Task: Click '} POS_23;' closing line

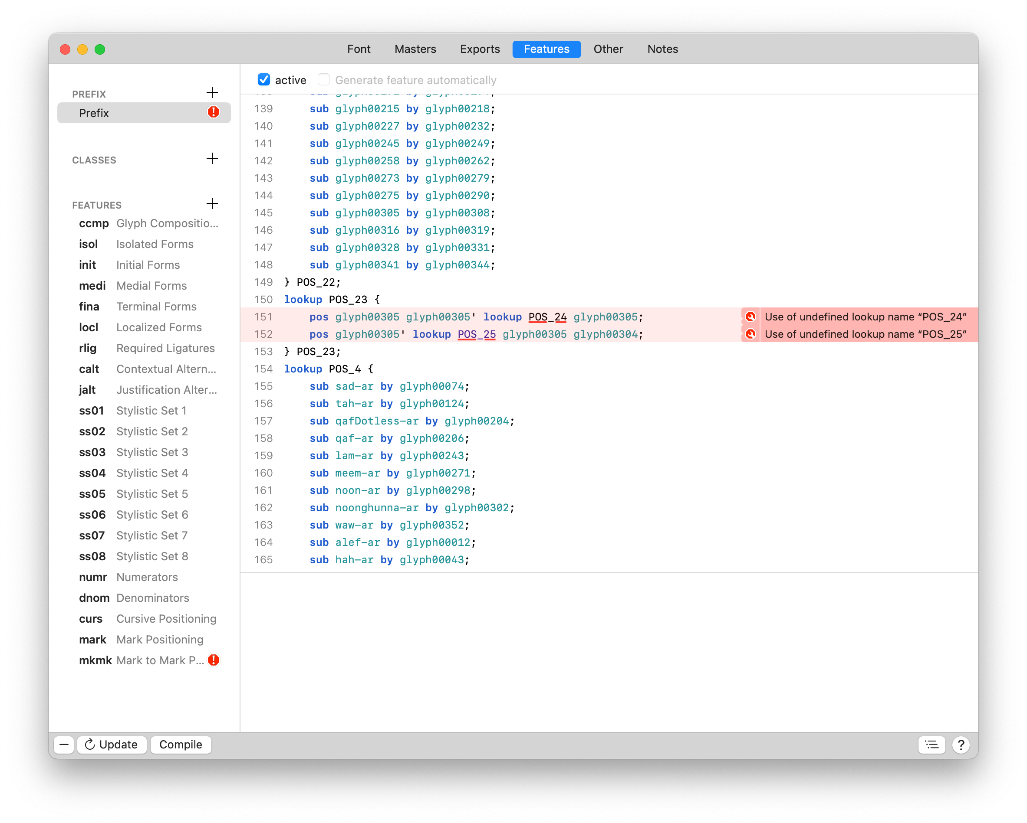Action: [313, 352]
